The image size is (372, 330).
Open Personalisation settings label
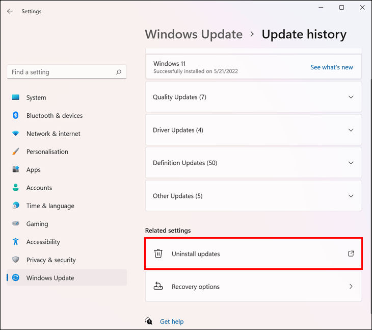click(x=47, y=151)
